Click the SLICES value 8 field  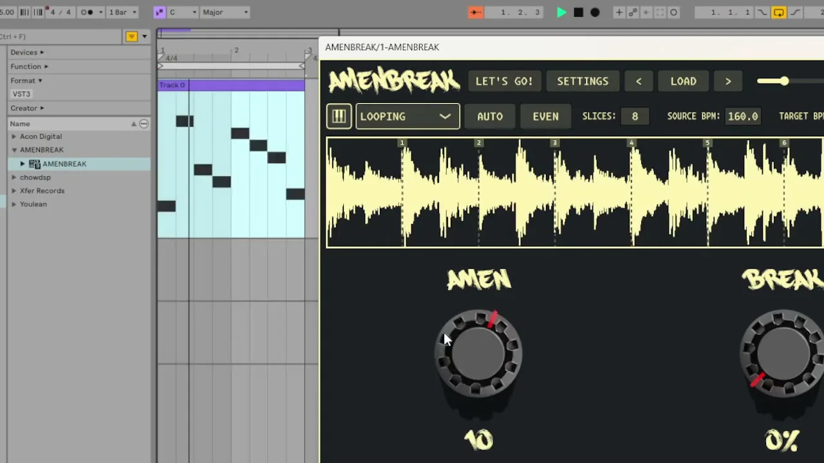(x=635, y=116)
